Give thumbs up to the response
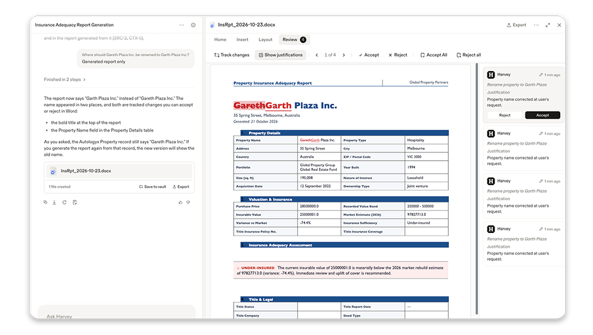Viewport: 593px width, 335px height. tap(180, 202)
